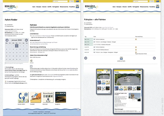Go to the next Fahrplan page arrow
Screen dimensions: 164x116
(154, 58)
